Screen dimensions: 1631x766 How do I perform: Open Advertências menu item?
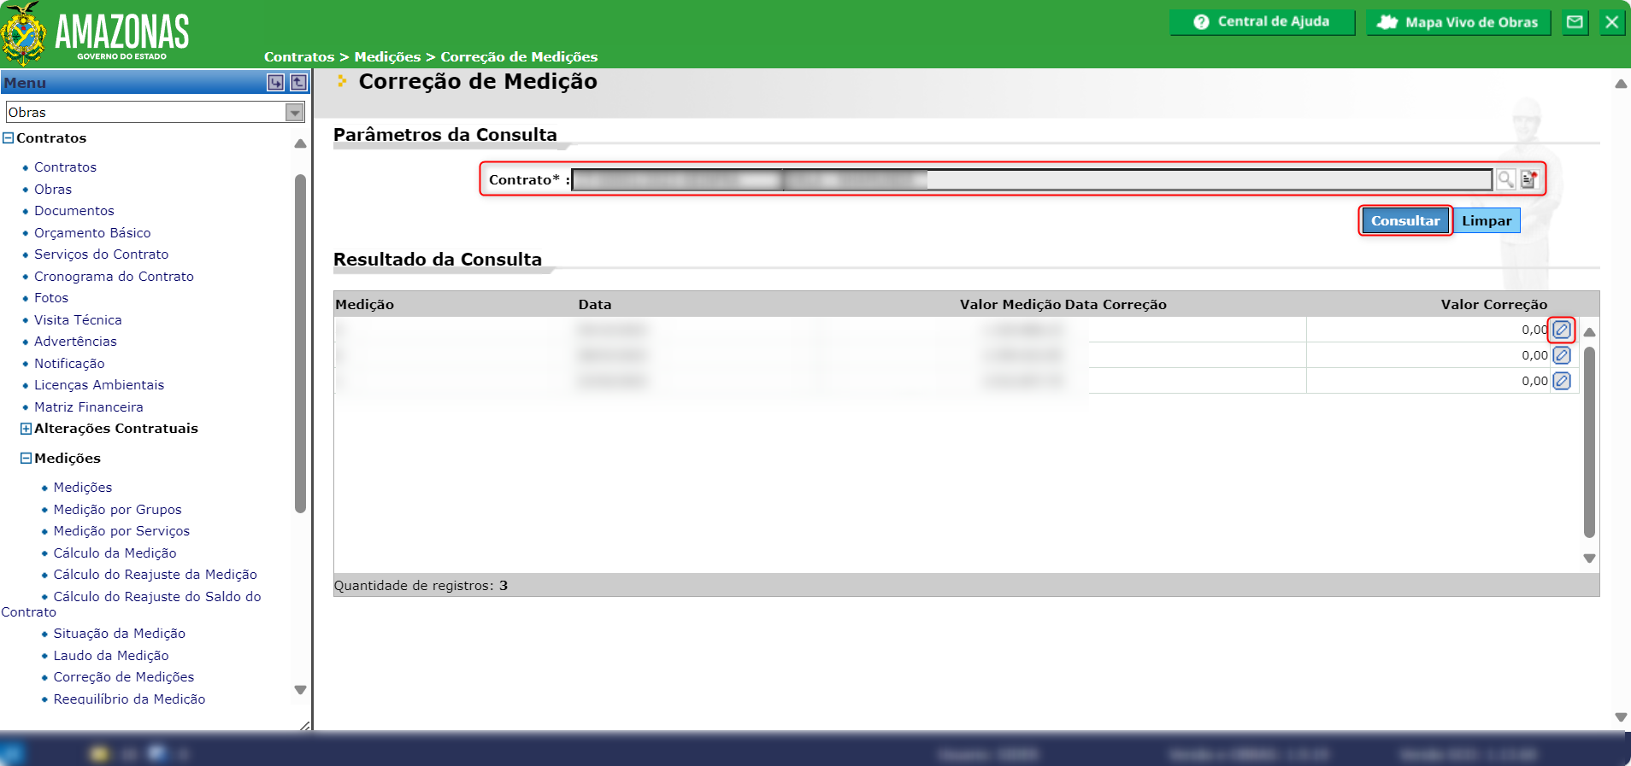(x=75, y=342)
